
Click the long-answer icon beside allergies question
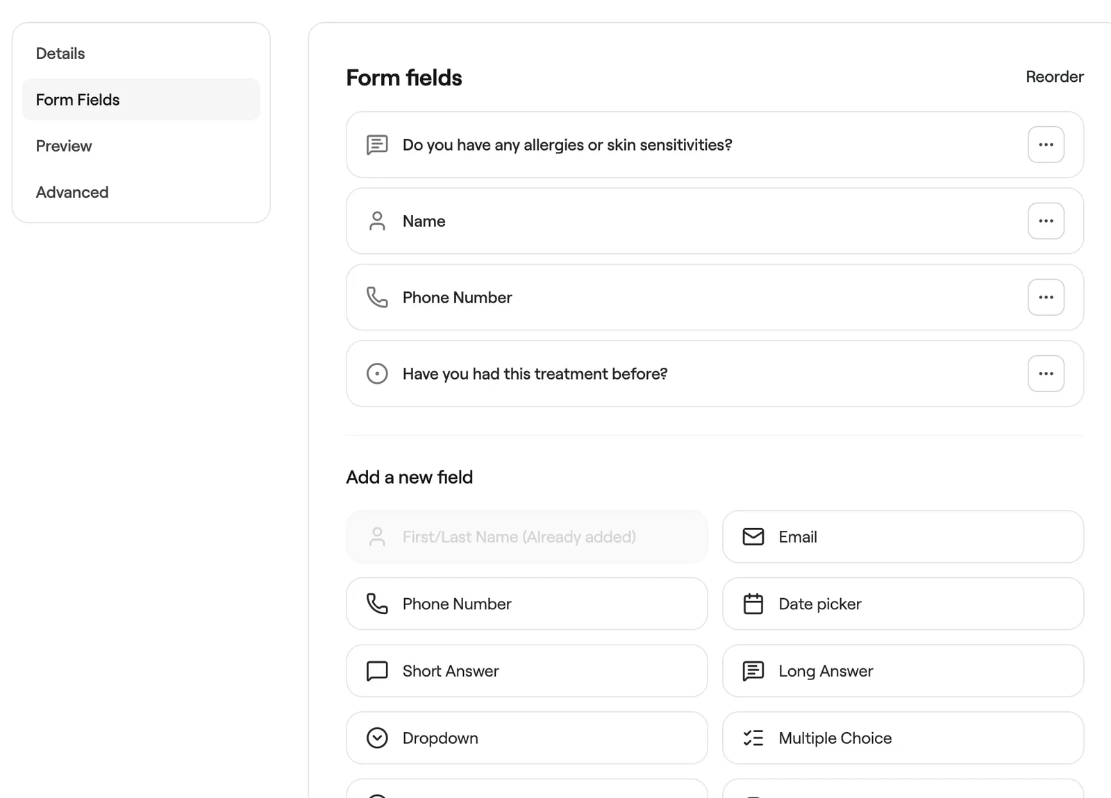377,144
